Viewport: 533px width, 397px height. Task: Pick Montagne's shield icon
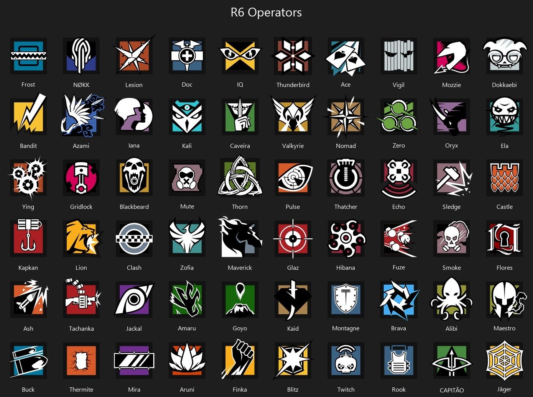[346, 300]
